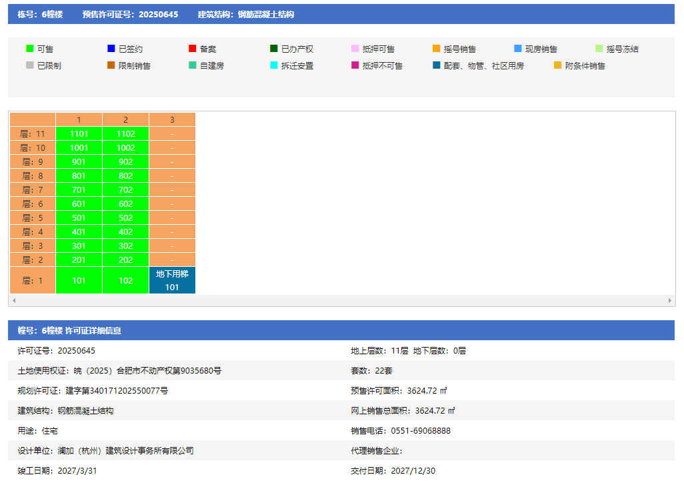Click column header 1
The image size is (684, 485).
79,119
